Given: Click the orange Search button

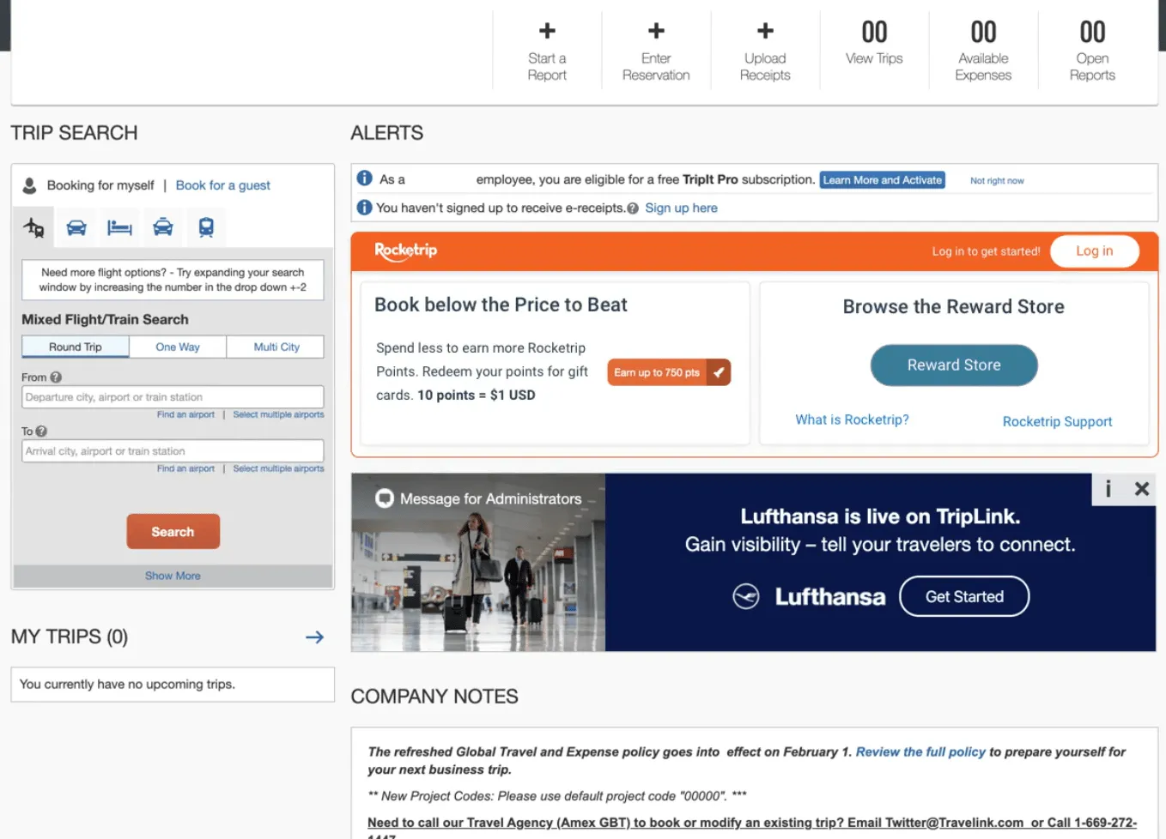Looking at the screenshot, I should click(x=173, y=532).
